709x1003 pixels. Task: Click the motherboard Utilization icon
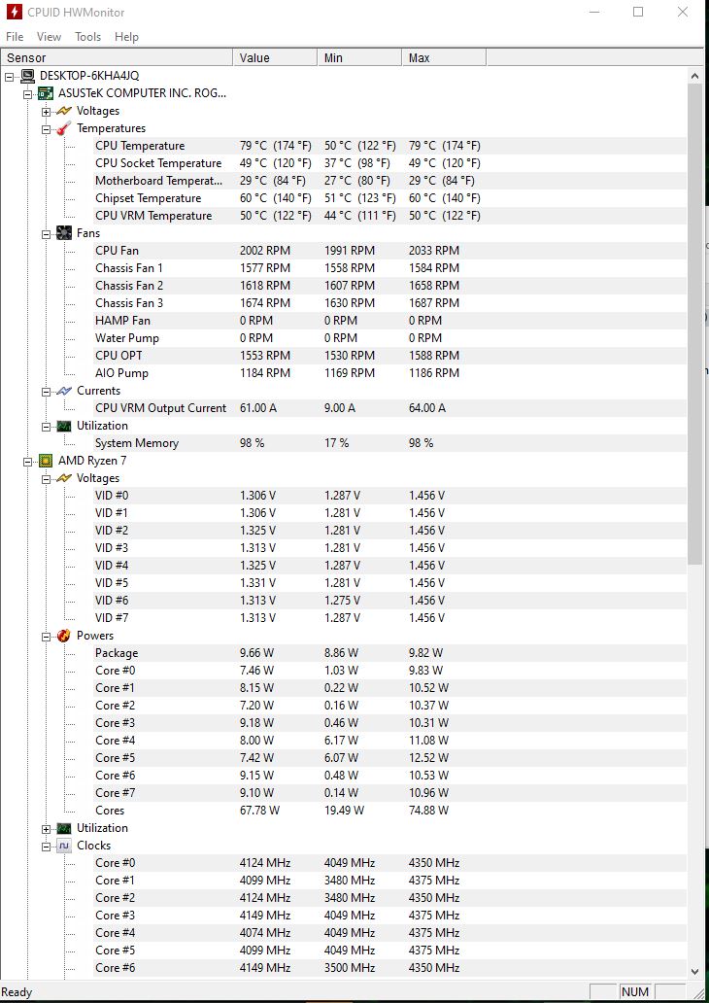click(x=64, y=426)
